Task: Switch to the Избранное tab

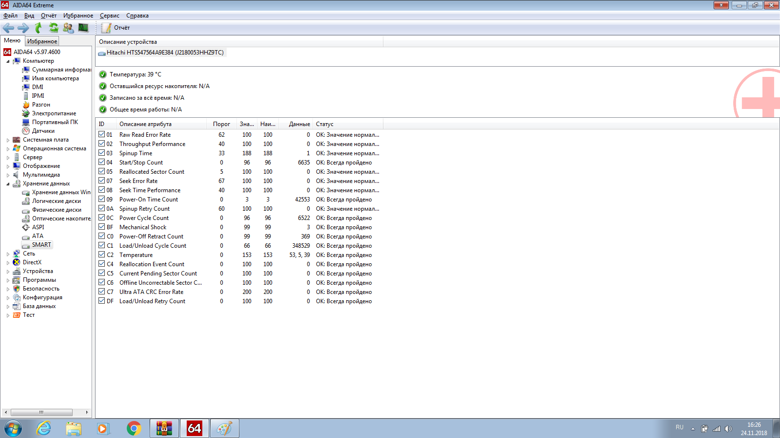Action: (42, 41)
